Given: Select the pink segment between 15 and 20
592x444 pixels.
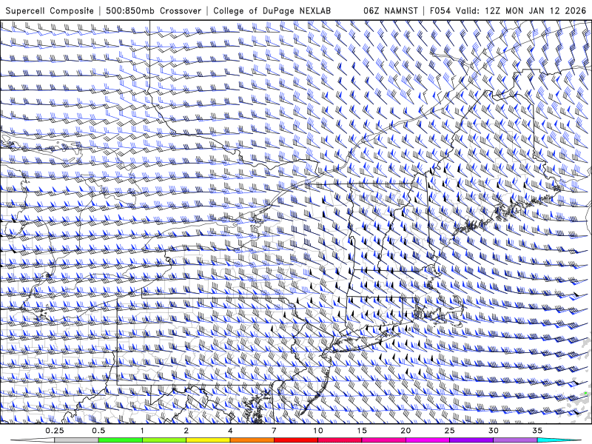Looking at the screenshot, I should tap(383, 440).
